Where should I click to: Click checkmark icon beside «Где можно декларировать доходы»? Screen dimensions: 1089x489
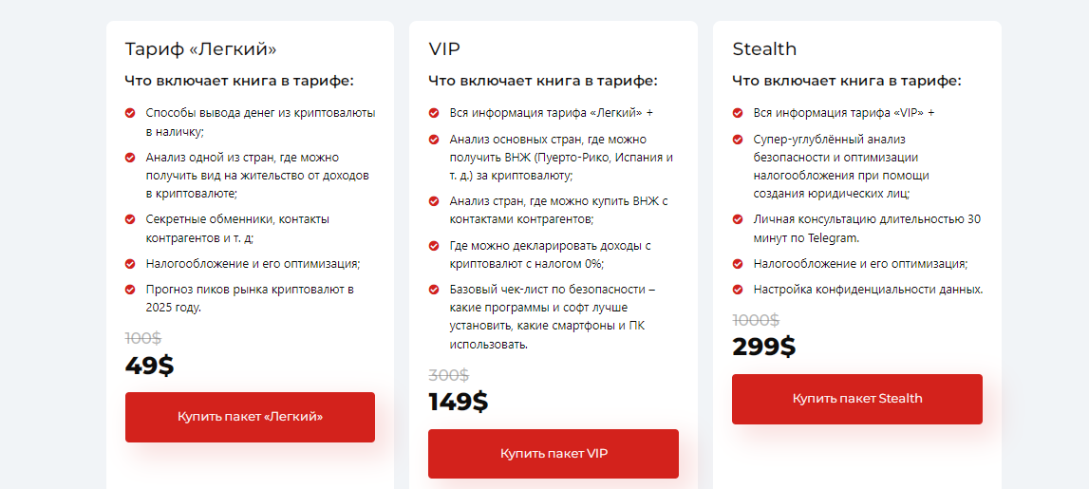tap(434, 246)
